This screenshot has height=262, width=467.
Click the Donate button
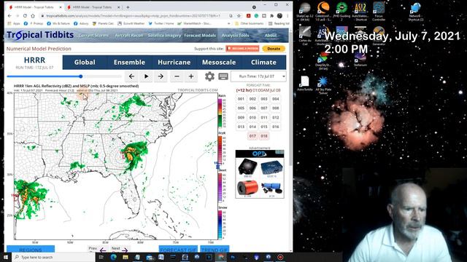274,49
